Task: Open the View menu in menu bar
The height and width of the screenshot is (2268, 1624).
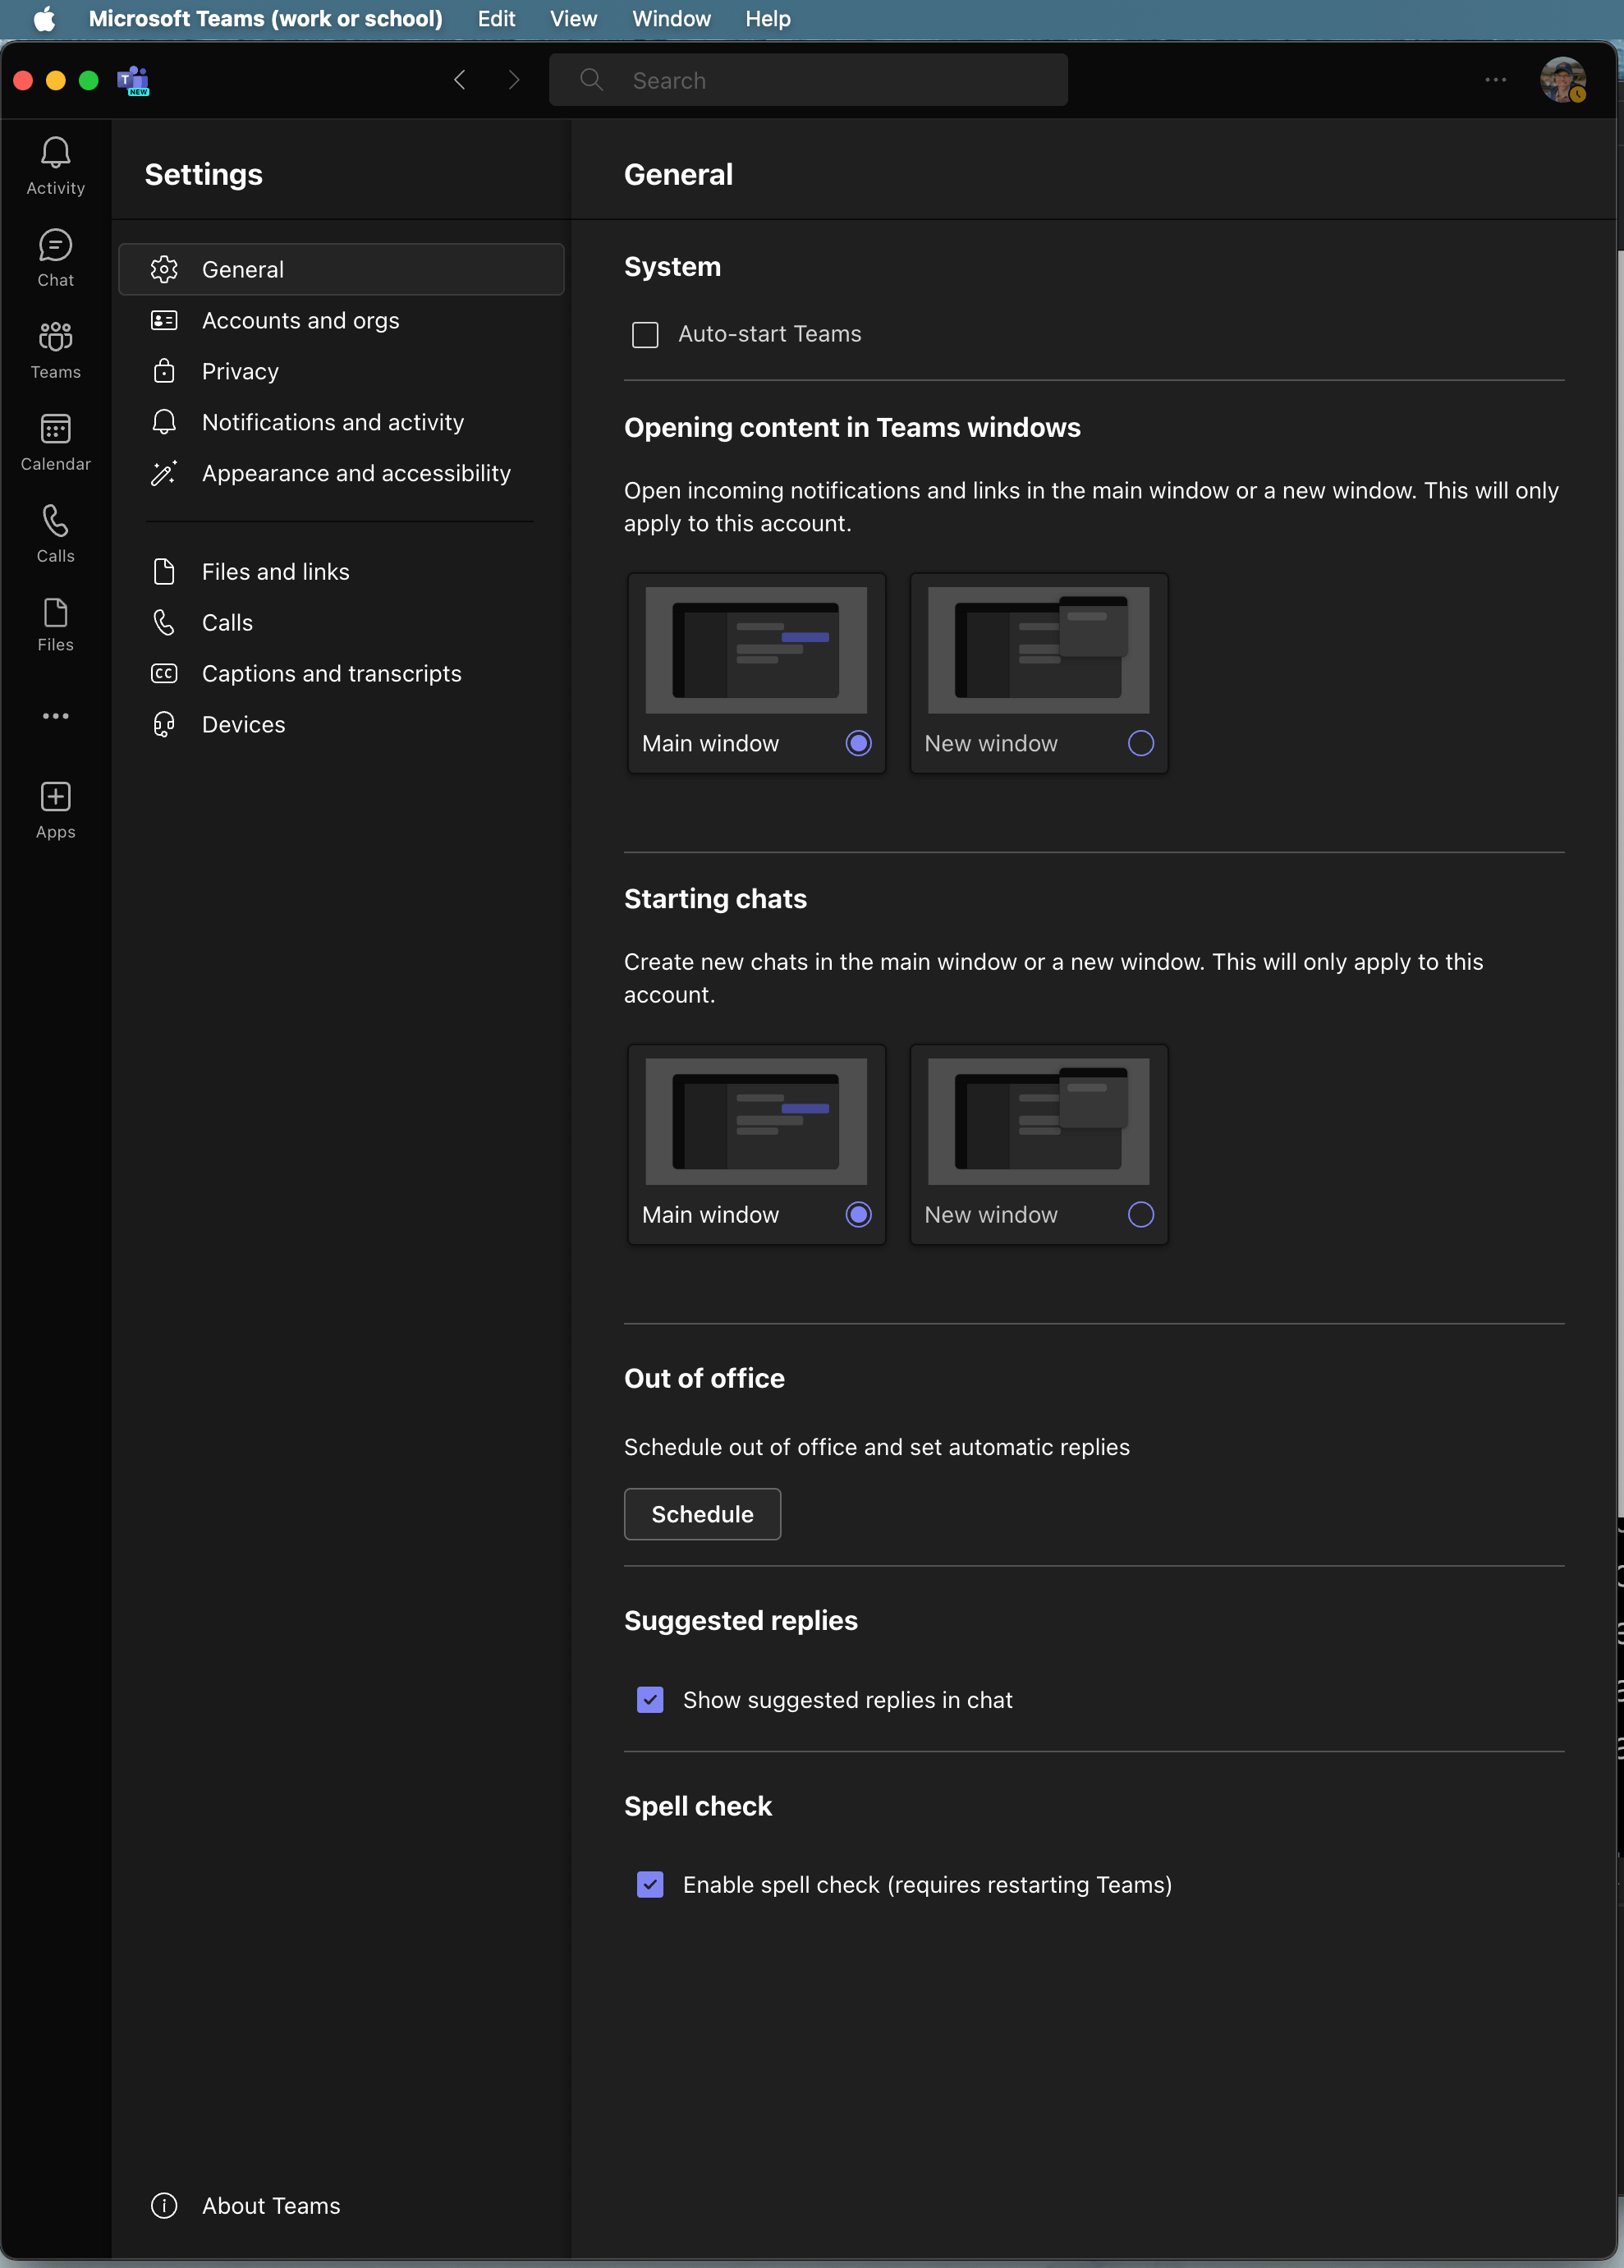Action: 573,19
